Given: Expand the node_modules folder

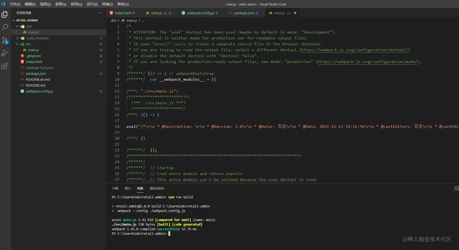Looking at the screenshot, I should 17,38.
